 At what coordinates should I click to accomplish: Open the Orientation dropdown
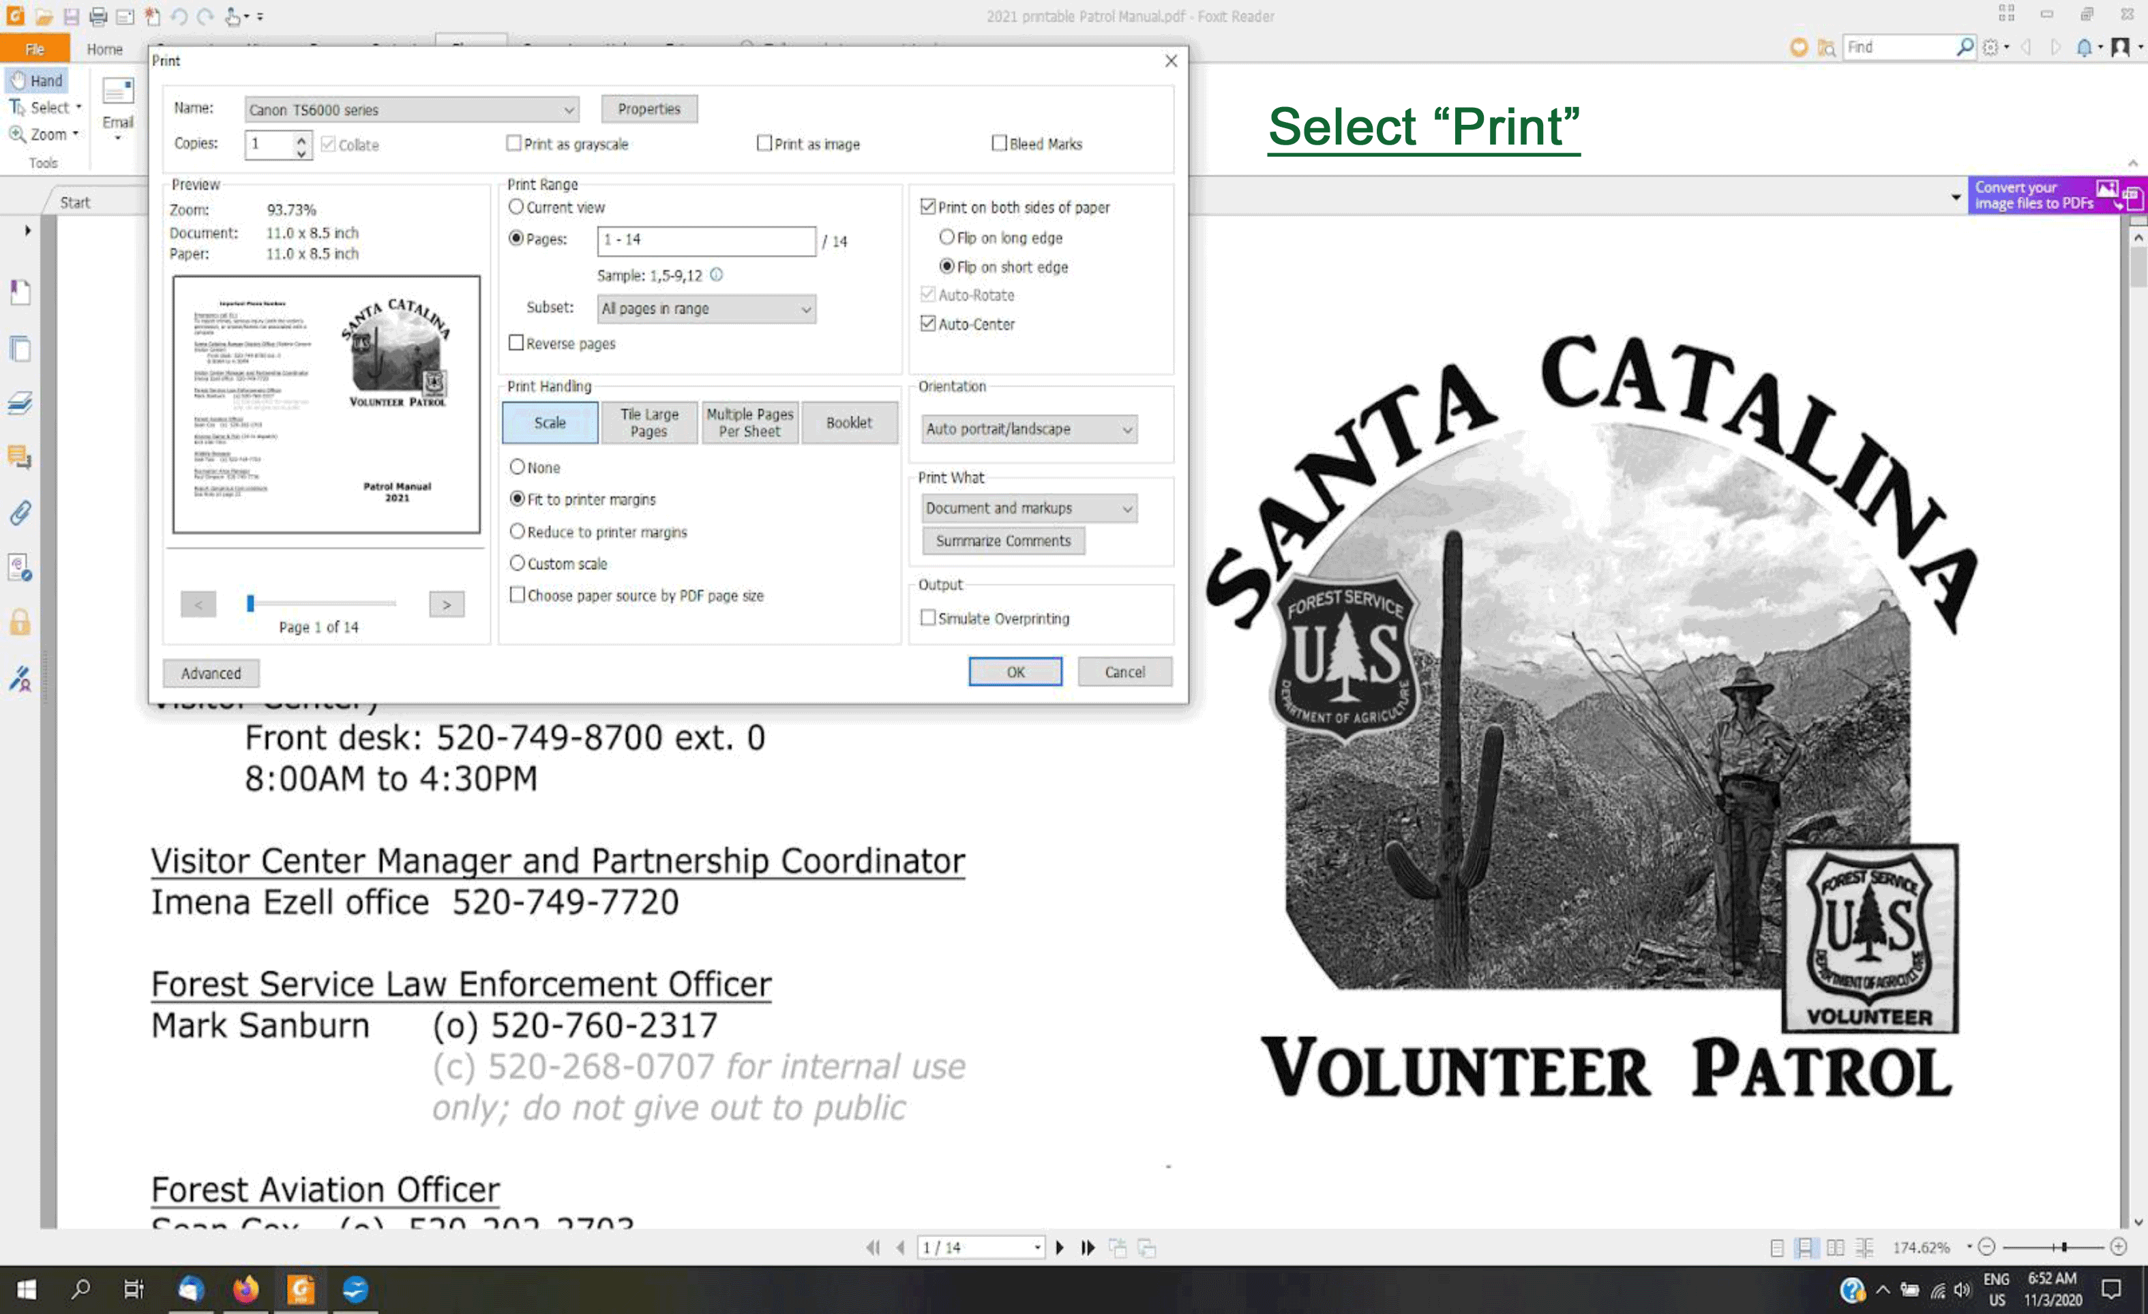(1029, 429)
